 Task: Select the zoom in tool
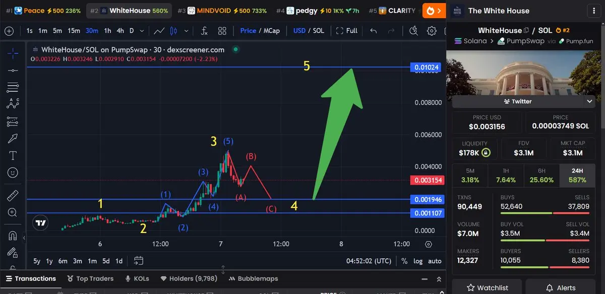(13, 212)
